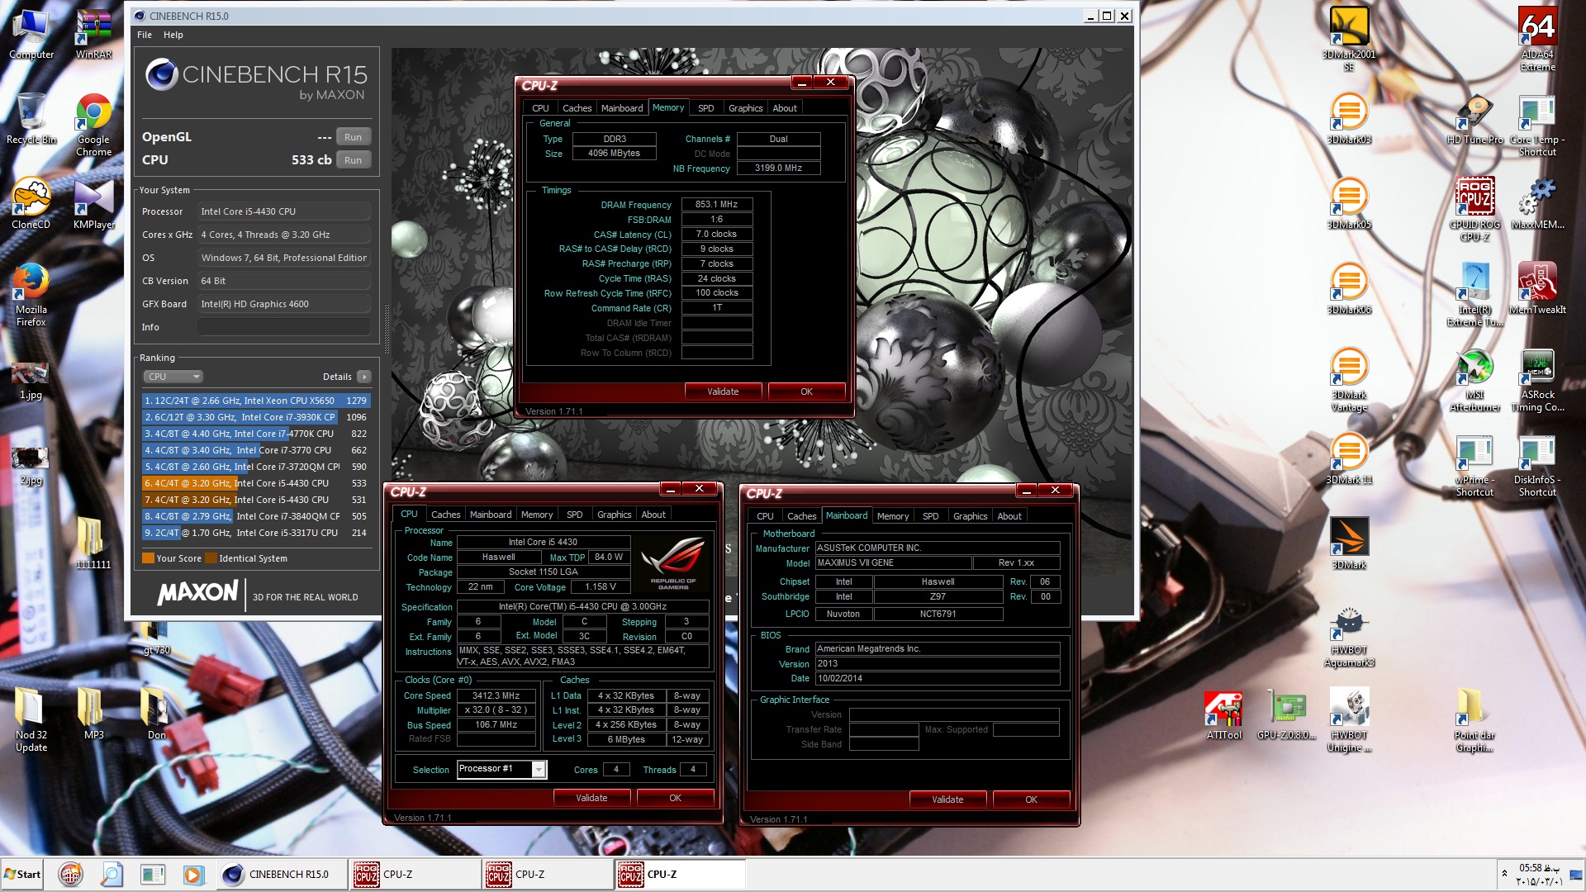
Task: Click the Your Score orange legend swatch
Action: [x=148, y=558]
